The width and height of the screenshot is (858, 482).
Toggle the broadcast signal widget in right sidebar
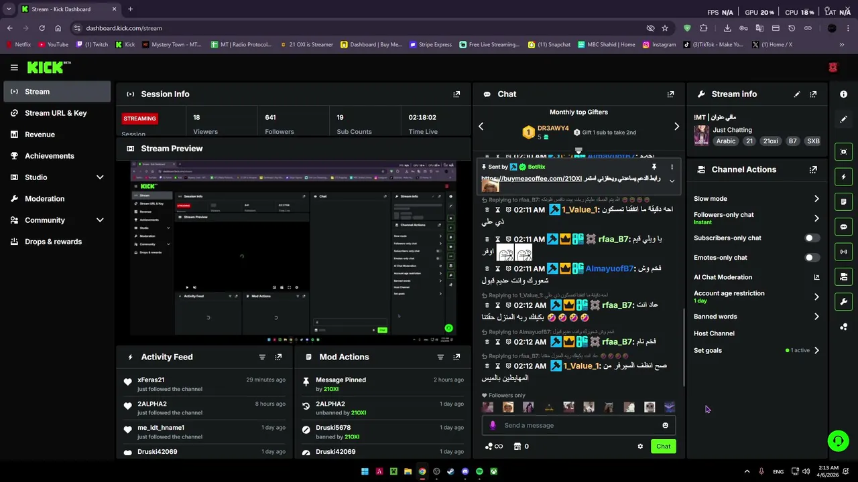(x=843, y=252)
